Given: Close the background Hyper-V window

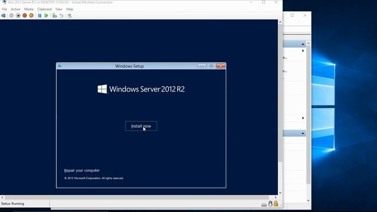Looking at the screenshot, I should click(305, 15).
